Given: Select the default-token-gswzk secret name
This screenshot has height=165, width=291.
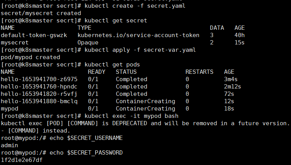Looking at the screenshot, I should (x=34, y=35).
